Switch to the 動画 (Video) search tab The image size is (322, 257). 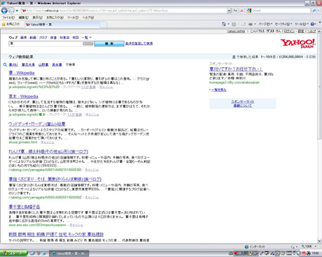[x=33, y=38]
